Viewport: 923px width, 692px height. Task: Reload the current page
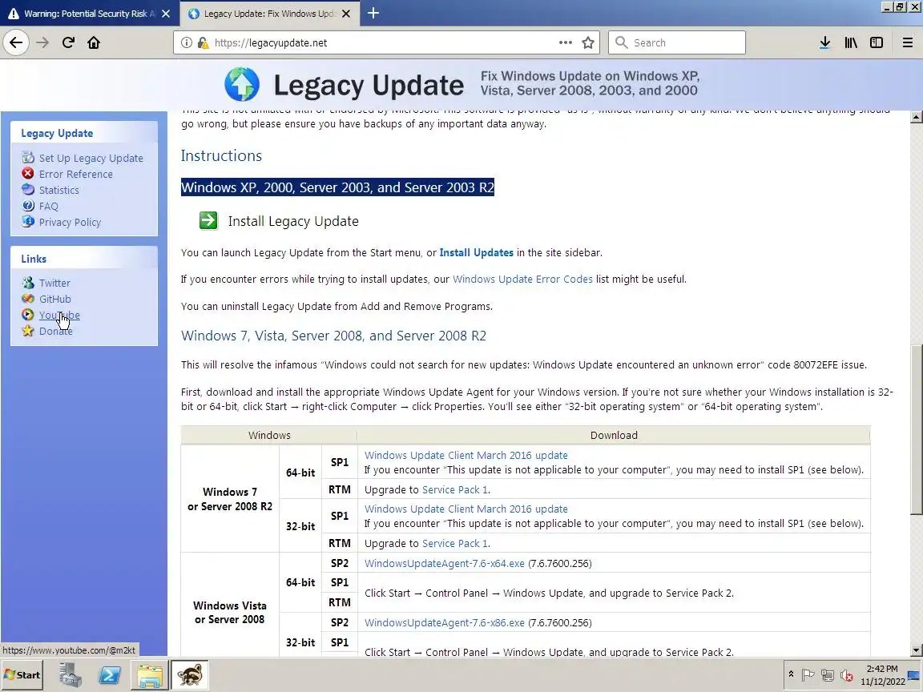click(68, 42)
